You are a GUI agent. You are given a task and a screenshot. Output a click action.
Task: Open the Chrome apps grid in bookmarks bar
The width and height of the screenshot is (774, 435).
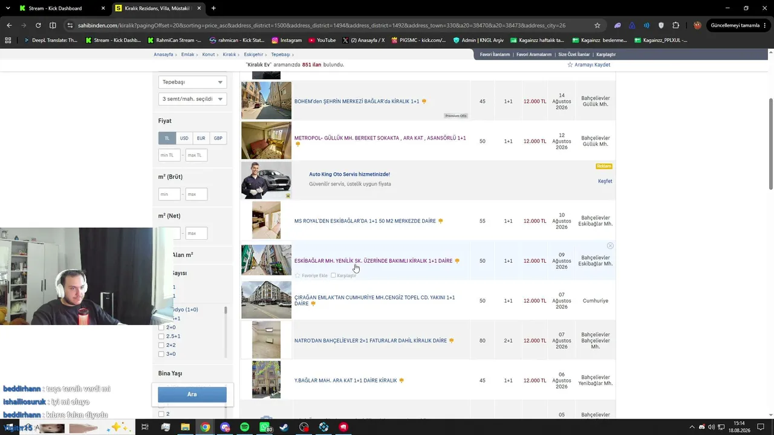[x=8, y=40]
